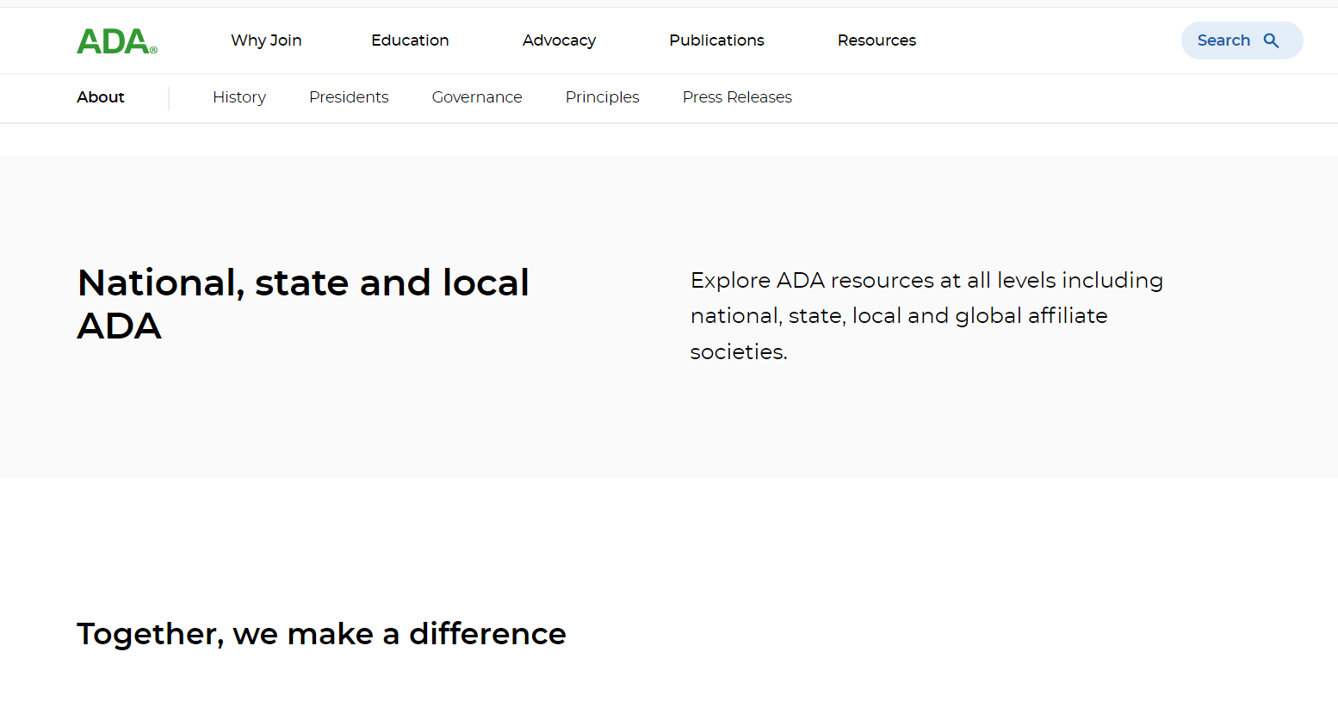Open the Why Join menu
Screen dimensions: 1338x708
pyautogui.click(x=266, y=40)
